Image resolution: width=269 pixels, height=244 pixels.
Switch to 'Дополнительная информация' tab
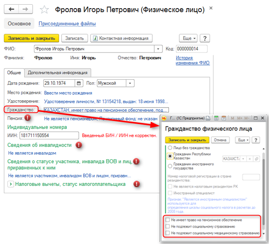tap(58, 73)
